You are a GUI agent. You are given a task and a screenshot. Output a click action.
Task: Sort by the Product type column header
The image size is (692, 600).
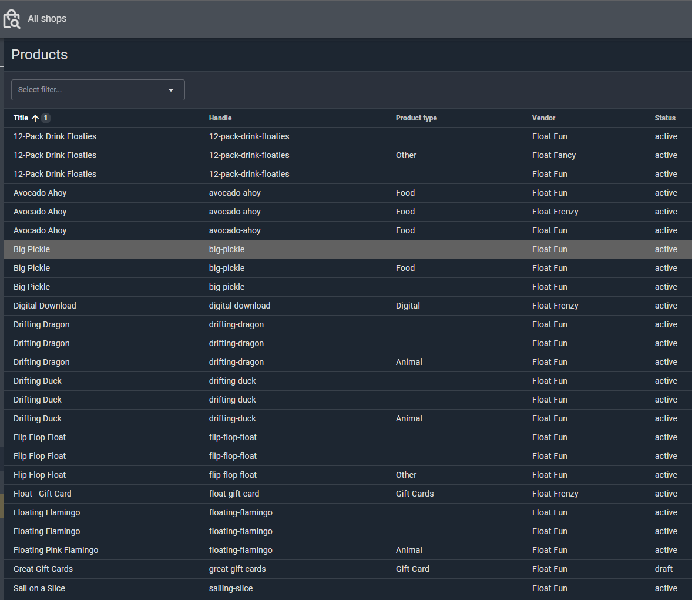click(416, 118)
